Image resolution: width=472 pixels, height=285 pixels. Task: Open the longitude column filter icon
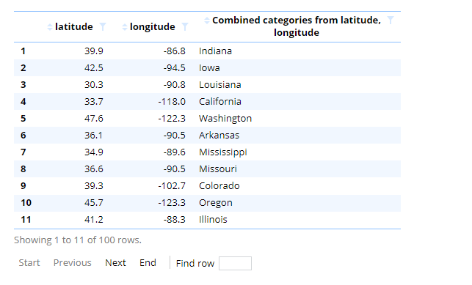point(185,27)
